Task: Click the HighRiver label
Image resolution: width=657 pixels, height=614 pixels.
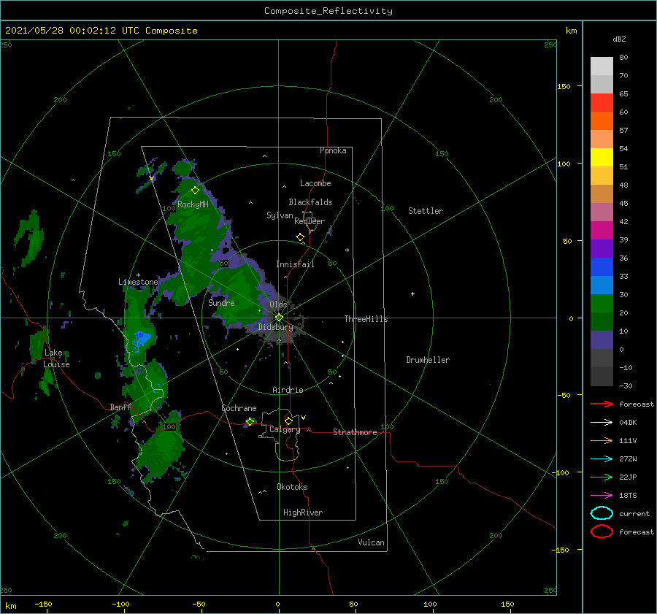Action: (x=302, y=513)
